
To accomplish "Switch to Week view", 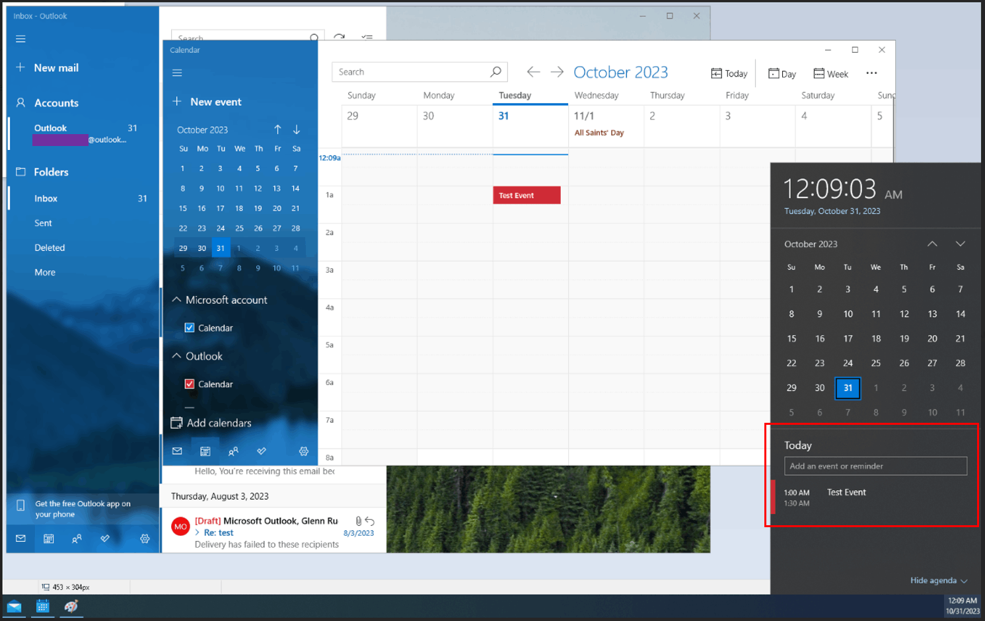I will [x=830, y=73].
